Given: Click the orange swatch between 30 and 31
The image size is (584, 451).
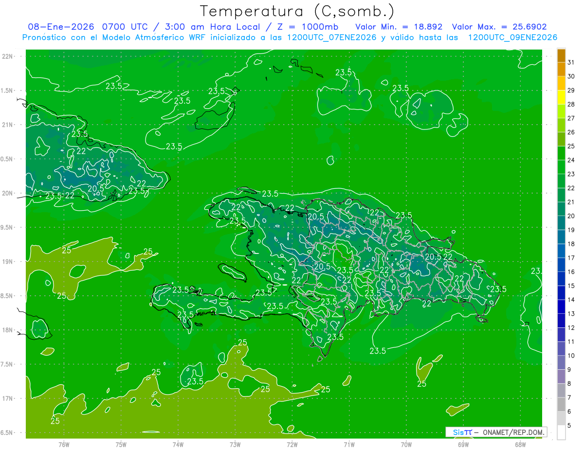Looking at the screenshot, I should [x=561, y=70].
